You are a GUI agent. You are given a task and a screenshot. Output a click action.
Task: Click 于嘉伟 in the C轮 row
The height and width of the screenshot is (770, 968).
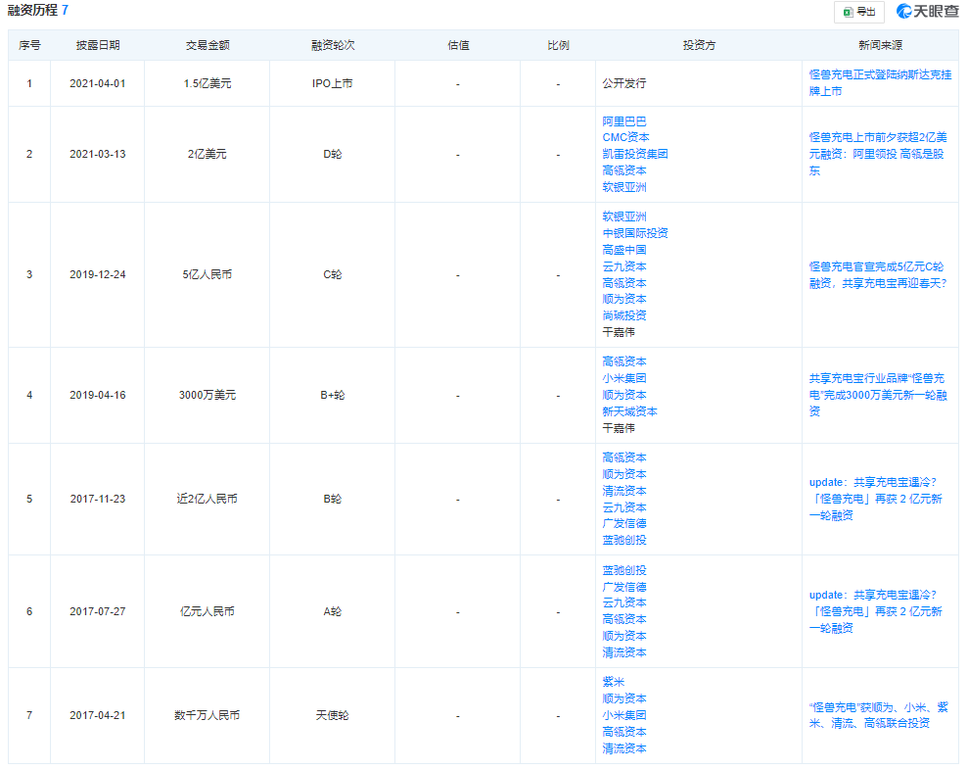coord(619,332)
